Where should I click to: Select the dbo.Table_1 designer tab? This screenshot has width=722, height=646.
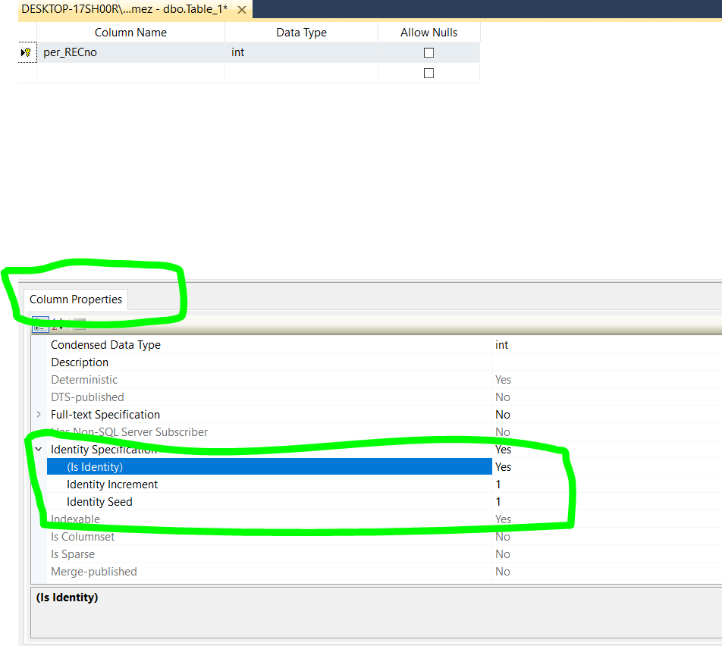tap(121, 11)
